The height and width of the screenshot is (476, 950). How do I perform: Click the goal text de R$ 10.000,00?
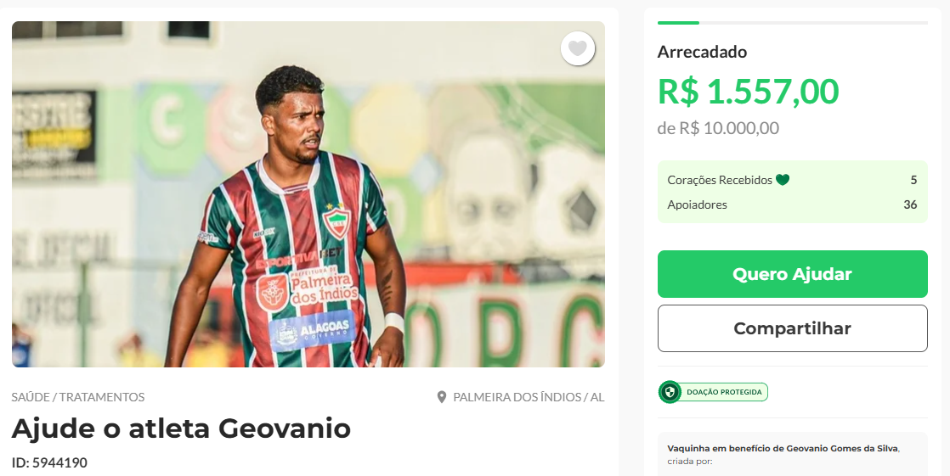click(718, 128)
